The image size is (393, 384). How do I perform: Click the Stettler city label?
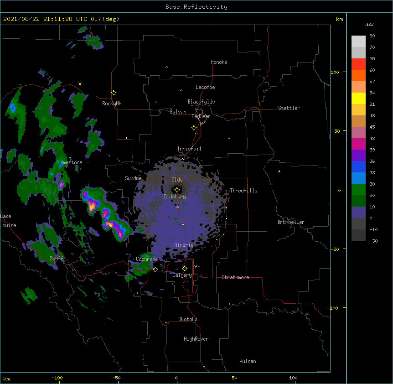[289, 108]
